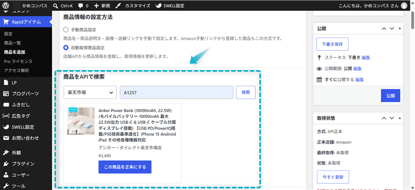Image resolution: width=415 pixels, height=190 pixels.
Task: Open 商品一覧 submenu item
Action: pos(12,43)
